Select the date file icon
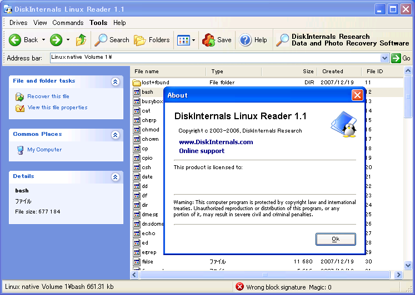 pyautogui.click(x=137, y=177)
